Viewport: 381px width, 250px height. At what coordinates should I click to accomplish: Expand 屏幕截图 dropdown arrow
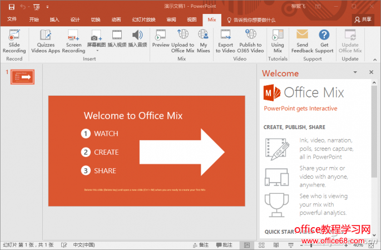[x=97, y=51]
